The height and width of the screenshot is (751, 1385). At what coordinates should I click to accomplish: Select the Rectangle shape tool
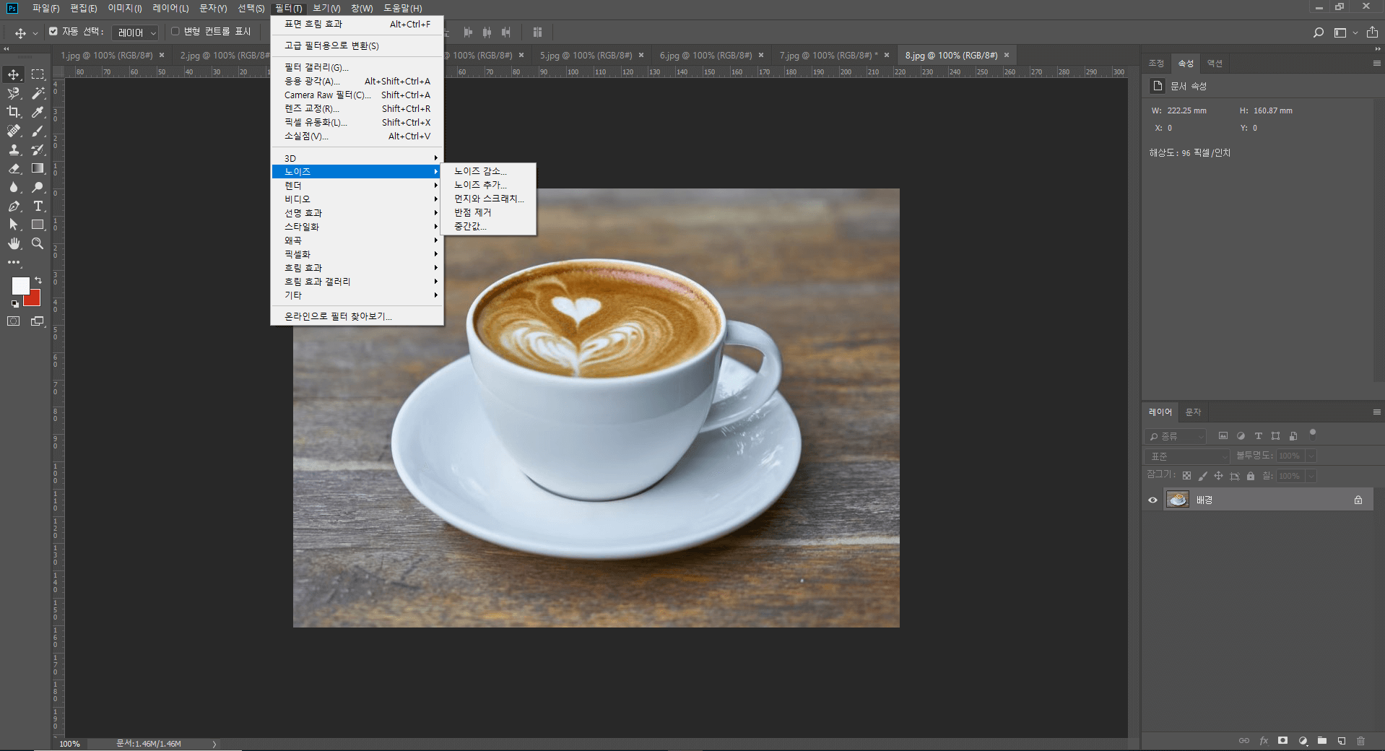(38, 225)
